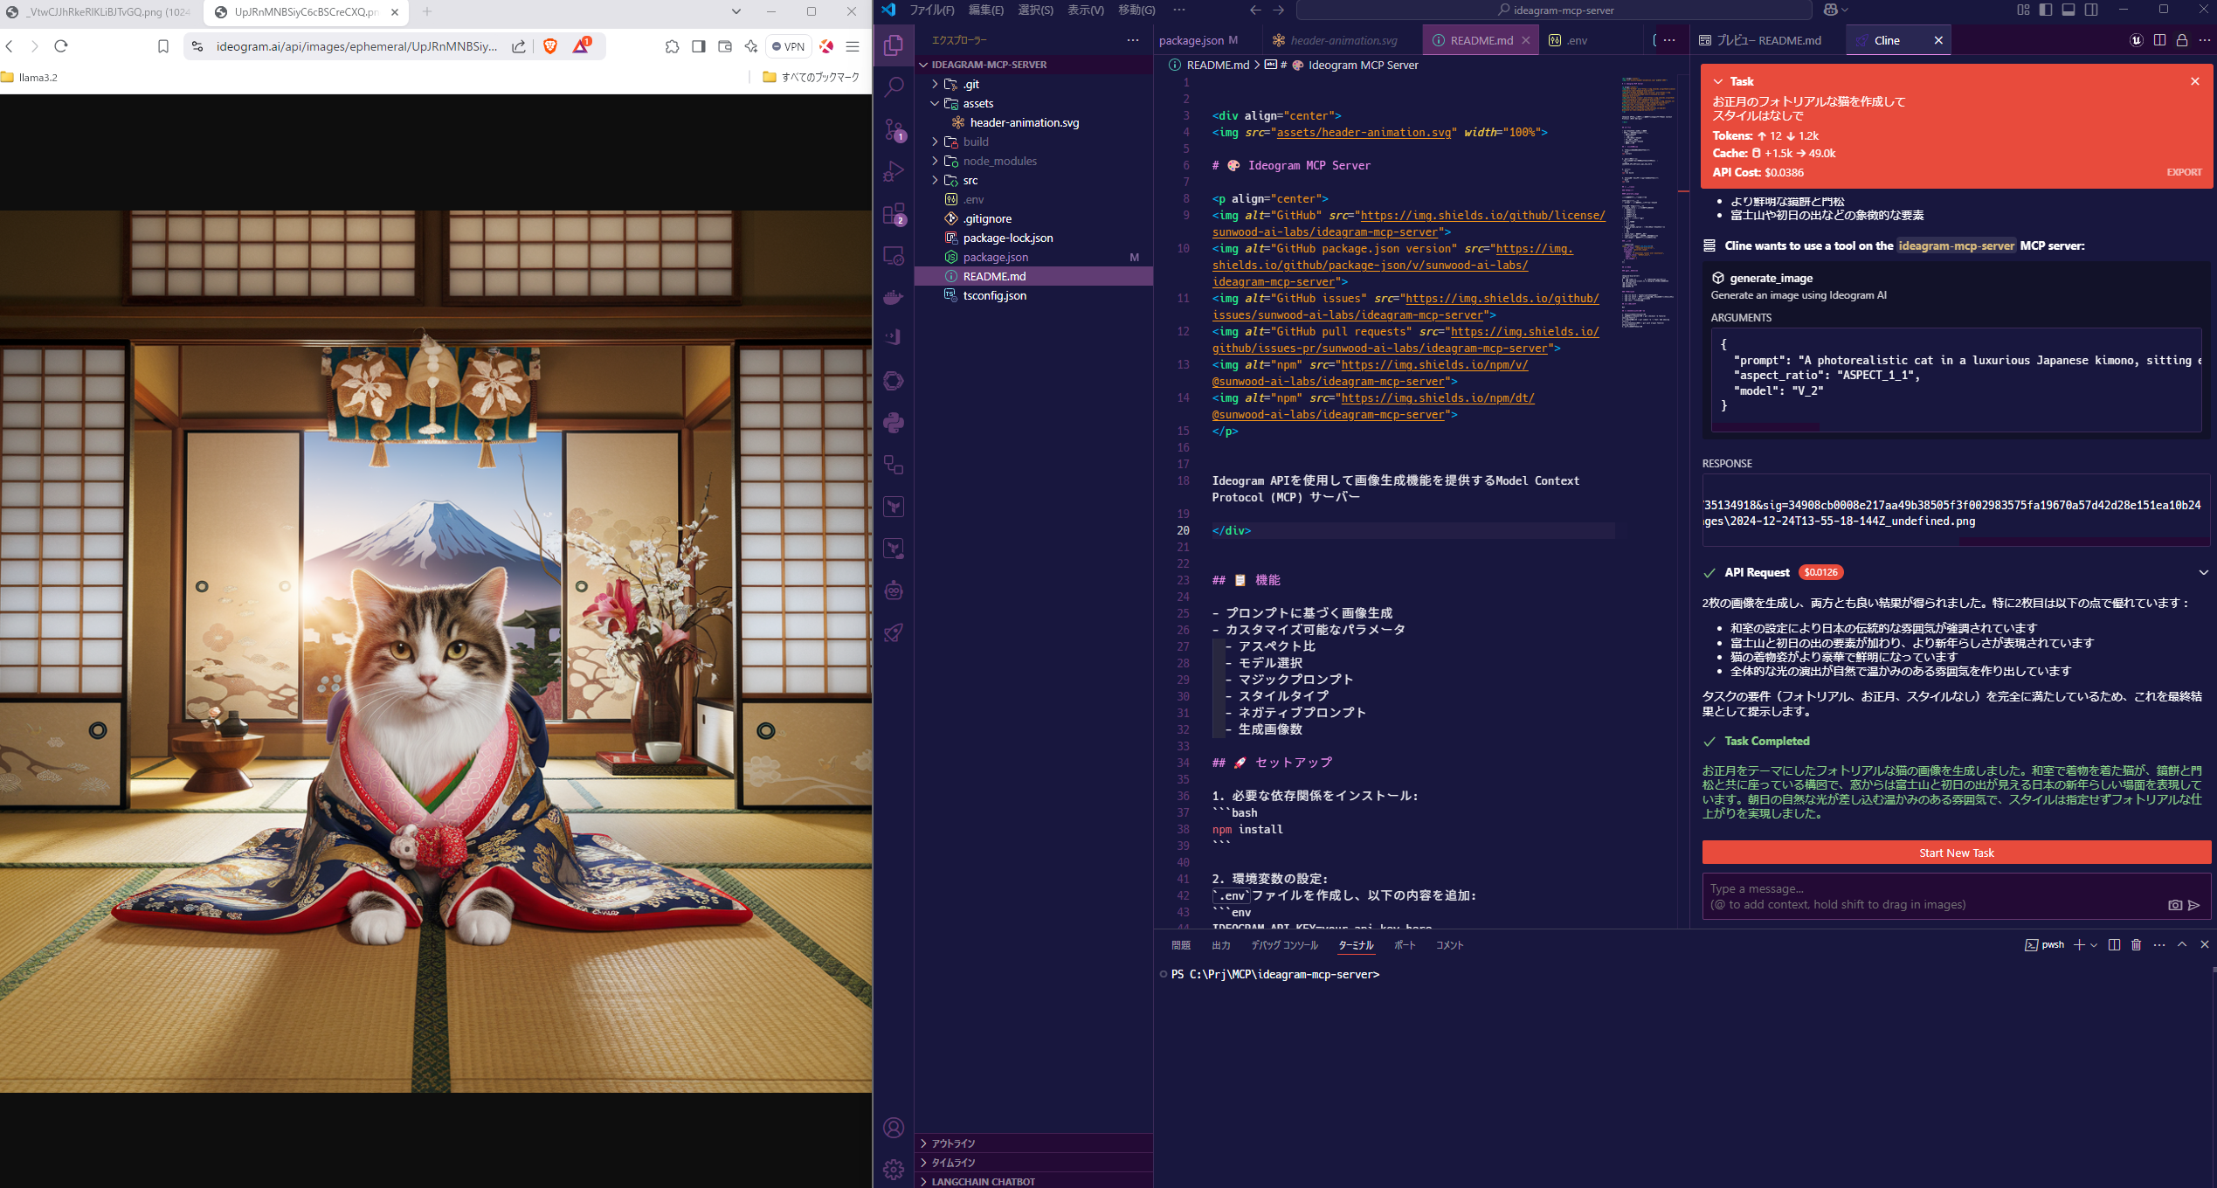Viewport: 2217px width, 1188px height.
Task: Click the Docker icon in activity bar
Action: click(x=894, y=298)
